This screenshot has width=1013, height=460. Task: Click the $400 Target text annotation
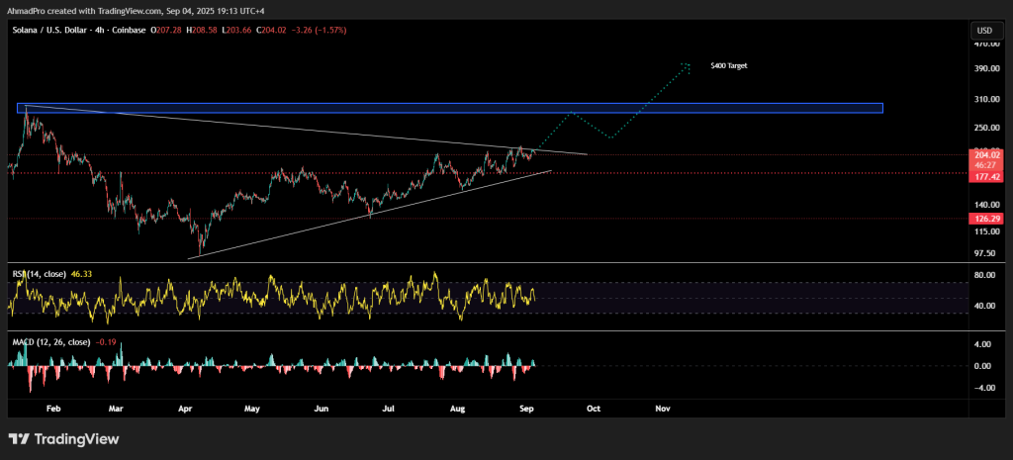(x=730, y=66)
